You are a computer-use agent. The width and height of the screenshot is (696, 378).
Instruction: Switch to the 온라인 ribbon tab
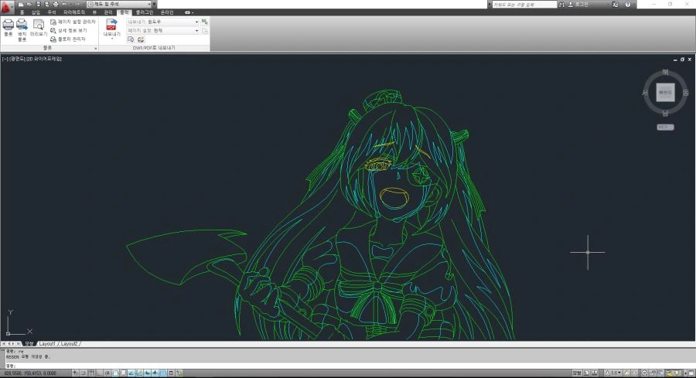point(167,12)
